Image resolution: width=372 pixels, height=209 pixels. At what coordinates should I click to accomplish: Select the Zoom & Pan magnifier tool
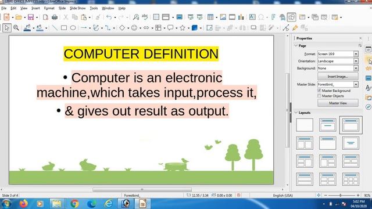(x=16, y=28)
